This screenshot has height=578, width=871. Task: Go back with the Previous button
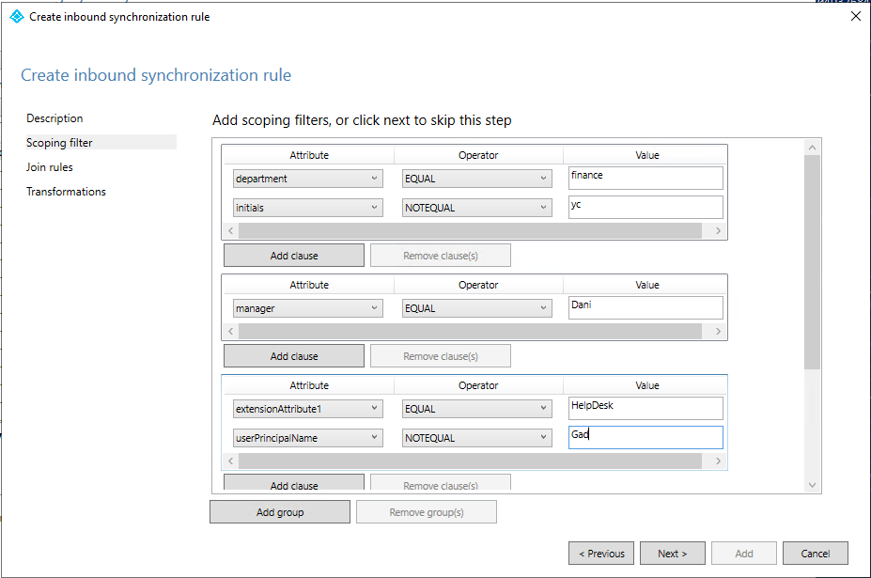point(601,554)
